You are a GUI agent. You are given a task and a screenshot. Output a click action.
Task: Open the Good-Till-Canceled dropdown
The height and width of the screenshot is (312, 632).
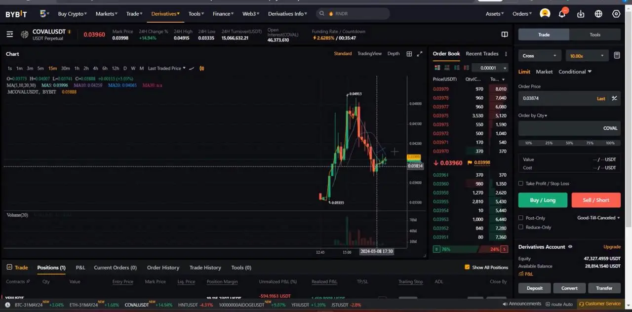pyautogui.click(x=598, y=218)
